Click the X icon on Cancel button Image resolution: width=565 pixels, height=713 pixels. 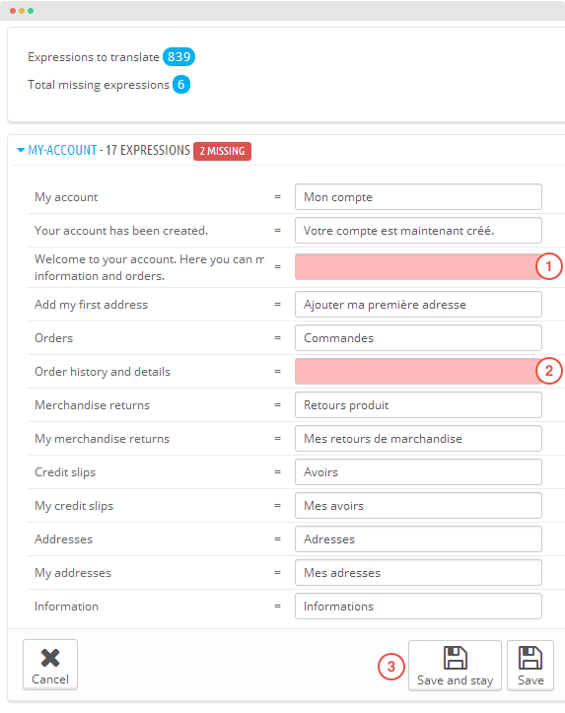[x=50, y=658]
